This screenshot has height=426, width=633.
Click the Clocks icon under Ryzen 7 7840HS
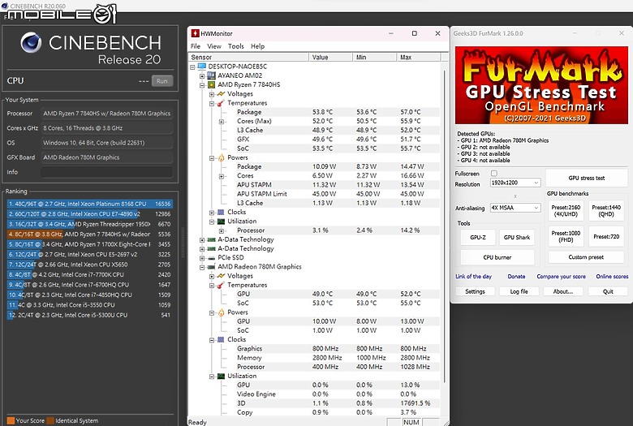221,212
